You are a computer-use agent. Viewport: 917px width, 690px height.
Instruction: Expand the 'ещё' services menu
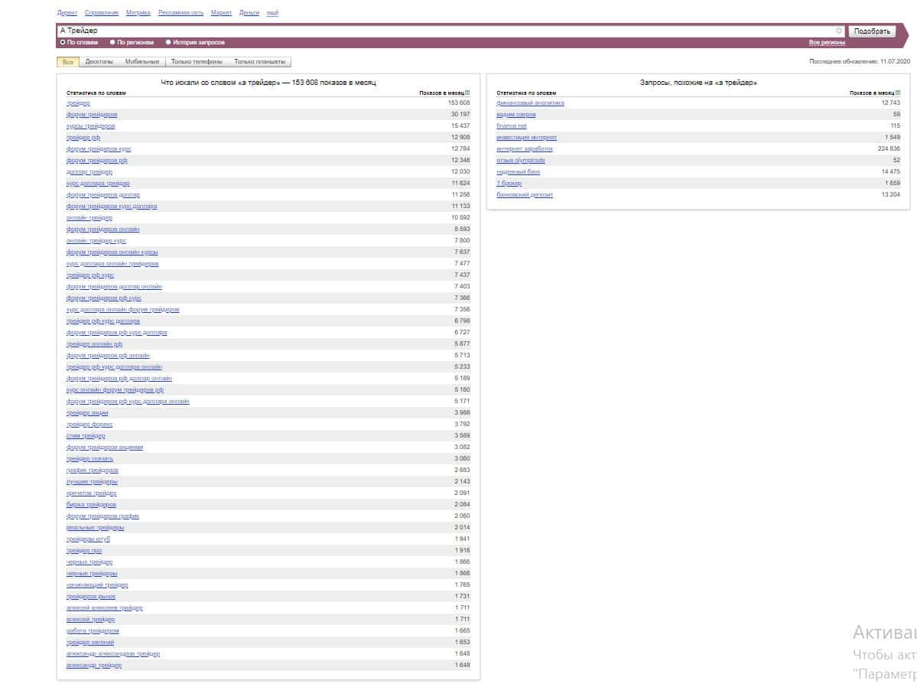[272, 13]
